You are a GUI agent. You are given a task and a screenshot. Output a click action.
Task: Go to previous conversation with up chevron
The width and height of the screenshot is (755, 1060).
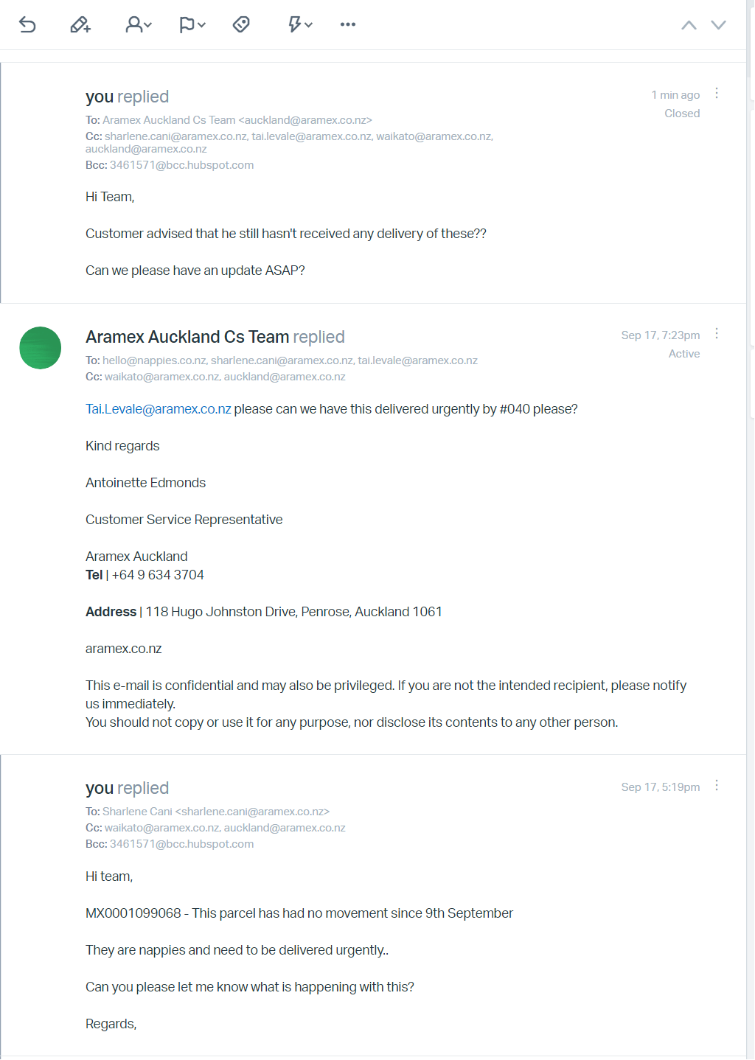(x=689, y=25)
